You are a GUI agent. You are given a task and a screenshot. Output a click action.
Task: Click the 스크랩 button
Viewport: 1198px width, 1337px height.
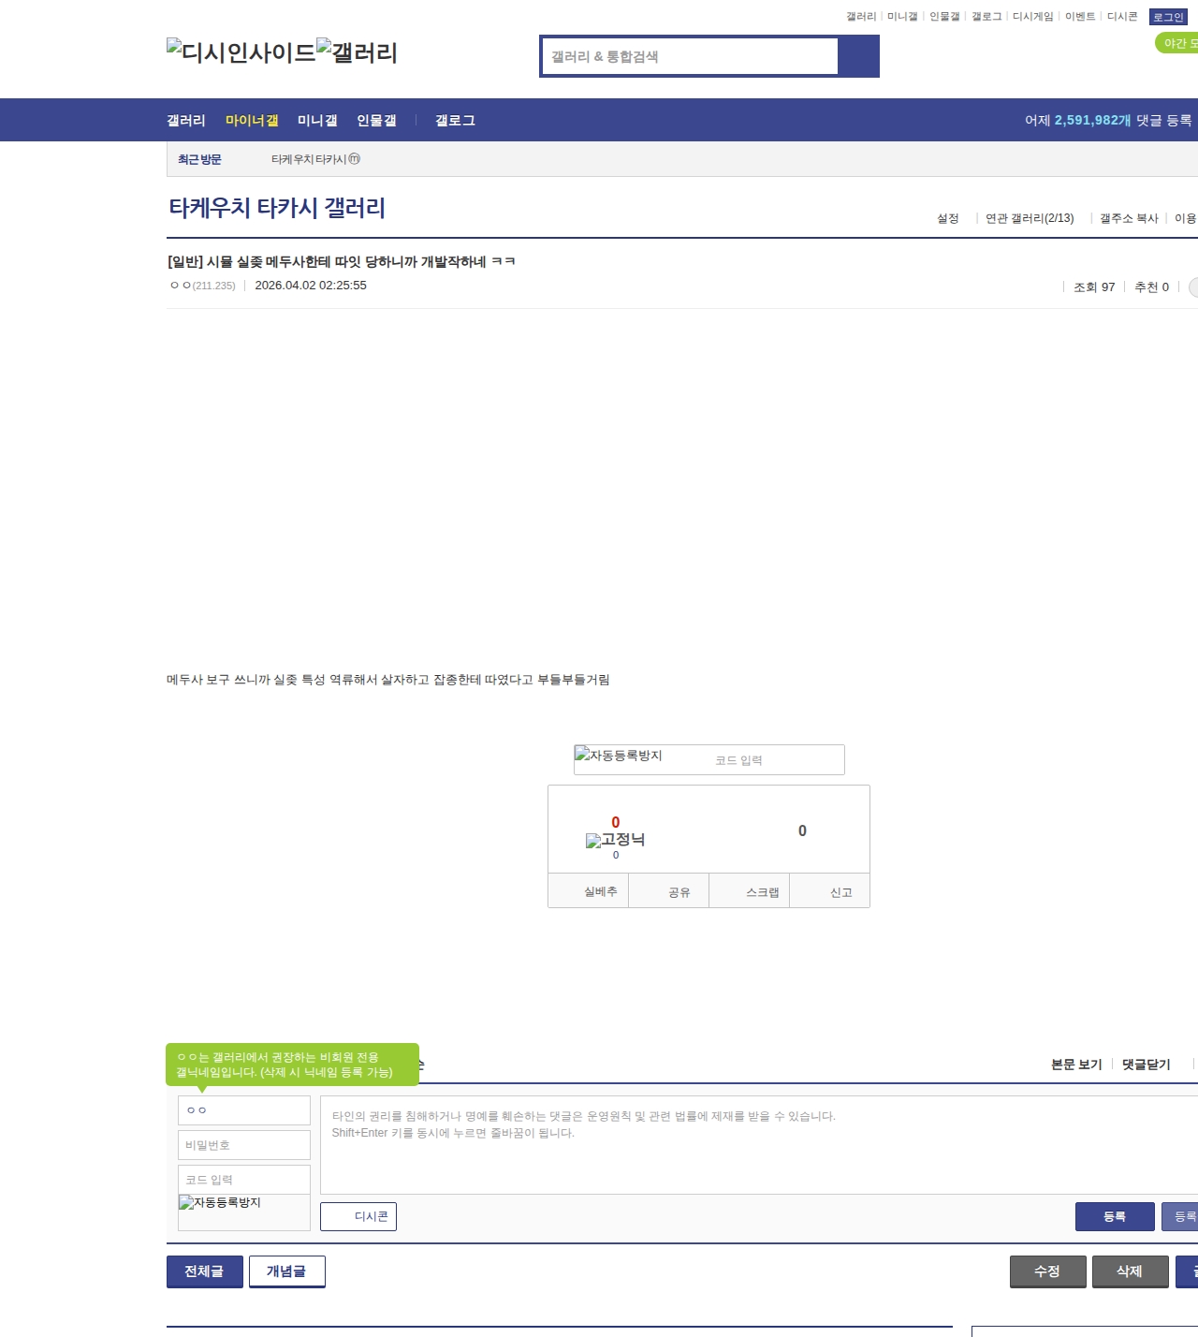click(x=750, y=891)
